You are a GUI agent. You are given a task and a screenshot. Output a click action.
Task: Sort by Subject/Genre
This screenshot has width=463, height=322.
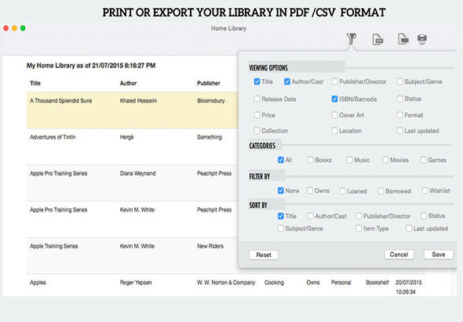point(281,228)
